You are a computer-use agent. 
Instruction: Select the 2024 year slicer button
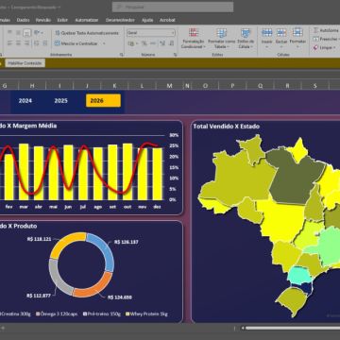[x=25, y=101]
